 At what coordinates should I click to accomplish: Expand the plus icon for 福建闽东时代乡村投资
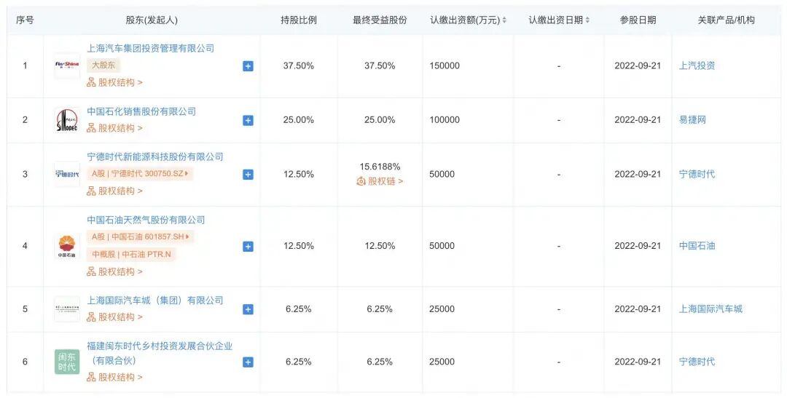[248, 362]
